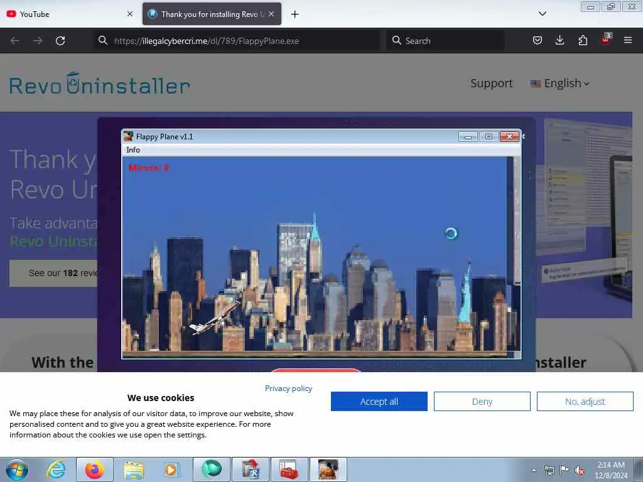Expand the list all tabs chevron

[542, 14]
